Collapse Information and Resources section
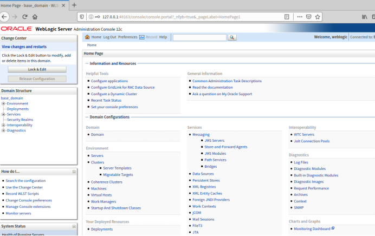Viewport: 375px width, 236px height. (87, 63)
